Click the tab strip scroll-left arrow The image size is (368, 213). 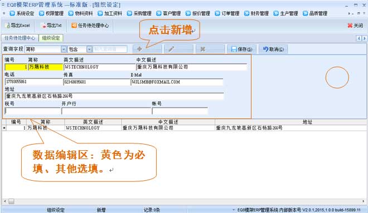point(359,38)
